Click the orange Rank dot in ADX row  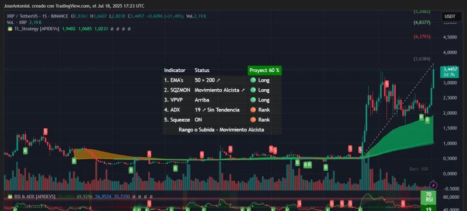coord(253,110)
